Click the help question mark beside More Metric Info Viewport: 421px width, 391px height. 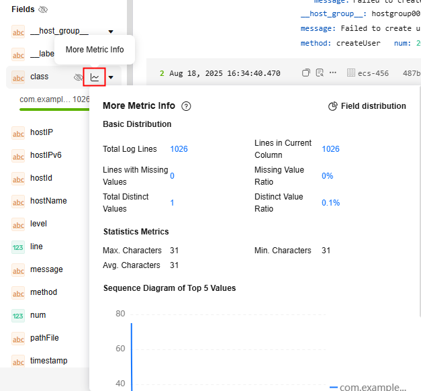pos(186,106)
